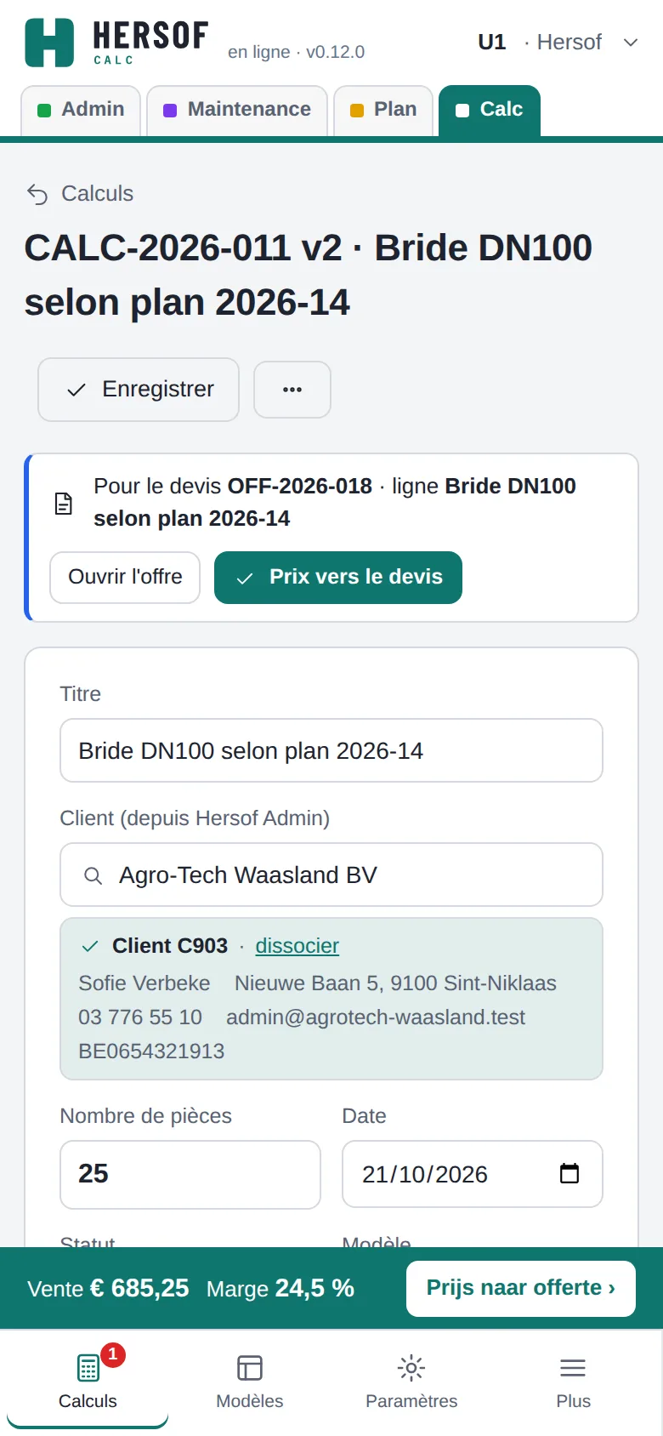Open the calendar picker icon

[x=569, y=1174]
